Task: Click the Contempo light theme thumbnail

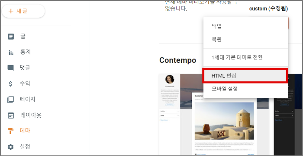Action: point(214,115)
